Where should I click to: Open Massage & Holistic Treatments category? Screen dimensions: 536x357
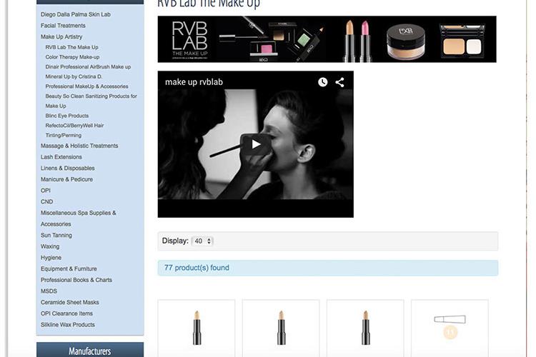pyautogui.click(x=79, y=146)
